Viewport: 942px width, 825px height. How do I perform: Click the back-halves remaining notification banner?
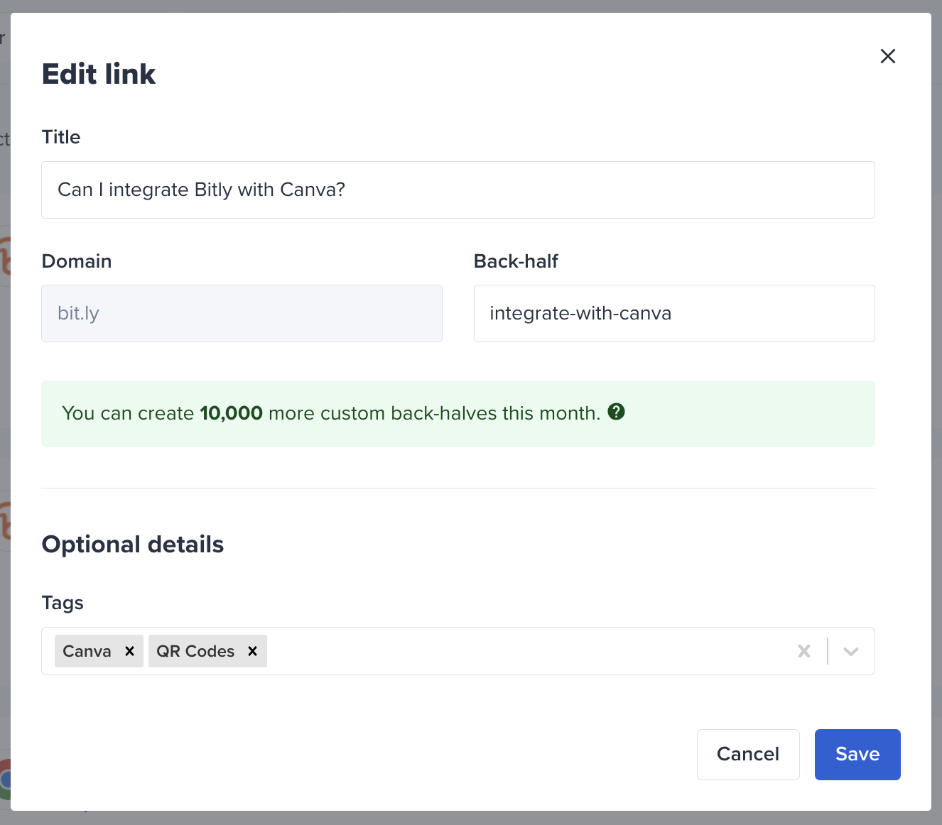point(458,413)
